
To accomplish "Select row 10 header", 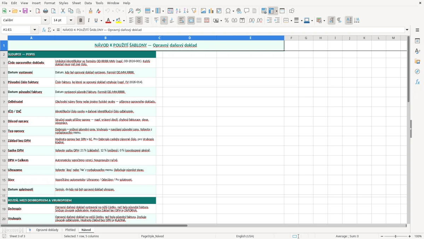I will 4,131.
